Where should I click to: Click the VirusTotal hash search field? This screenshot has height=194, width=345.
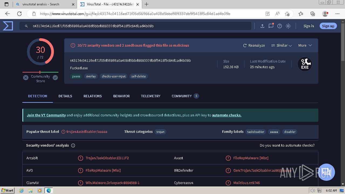[x=135, y=26]
